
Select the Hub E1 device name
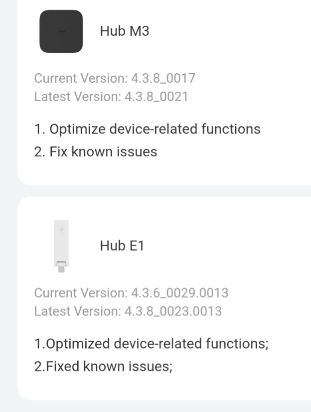click(122, 245)
